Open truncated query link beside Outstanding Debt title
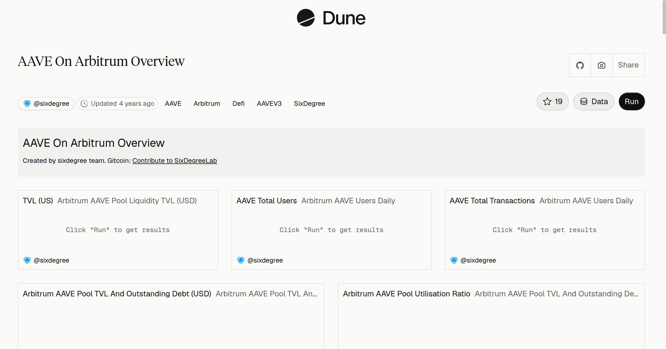The image size is (666, 349). pos(266,294)
